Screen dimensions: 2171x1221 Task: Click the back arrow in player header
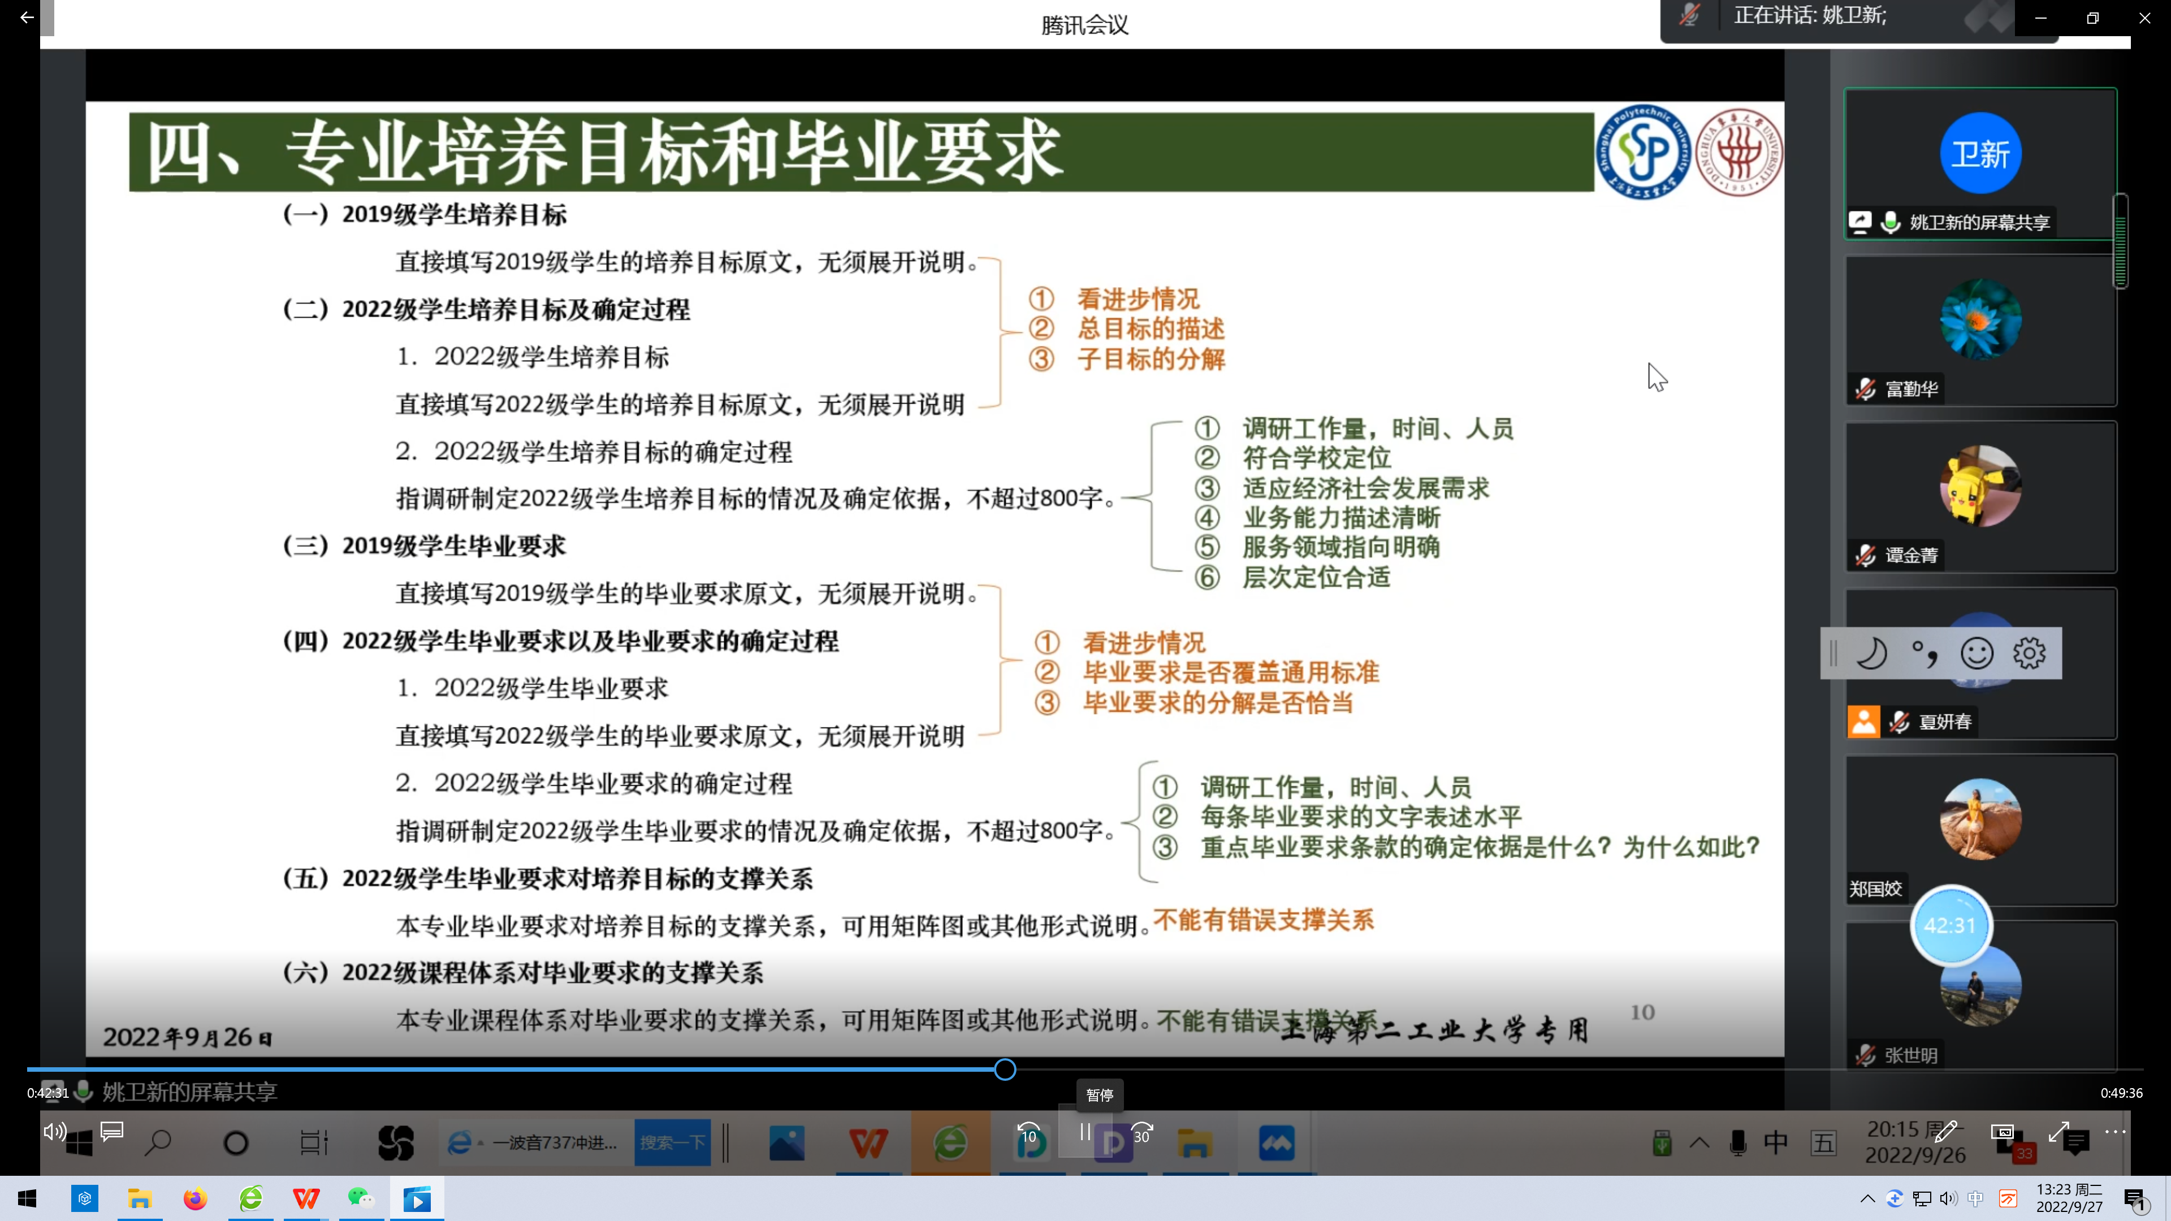26,17
